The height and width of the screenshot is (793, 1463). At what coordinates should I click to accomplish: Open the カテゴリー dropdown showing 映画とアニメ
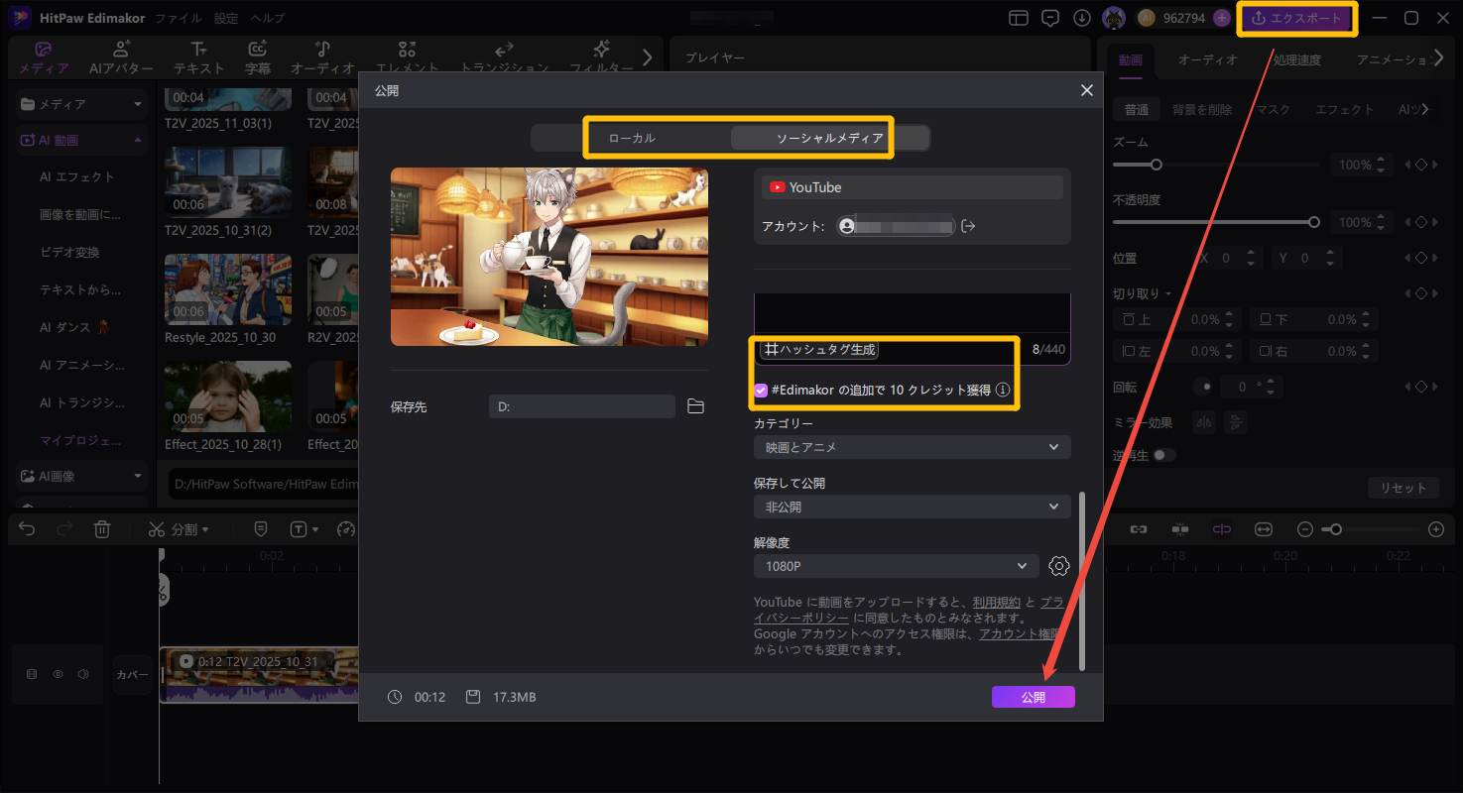pyautogui.click(x=911, y=447)
